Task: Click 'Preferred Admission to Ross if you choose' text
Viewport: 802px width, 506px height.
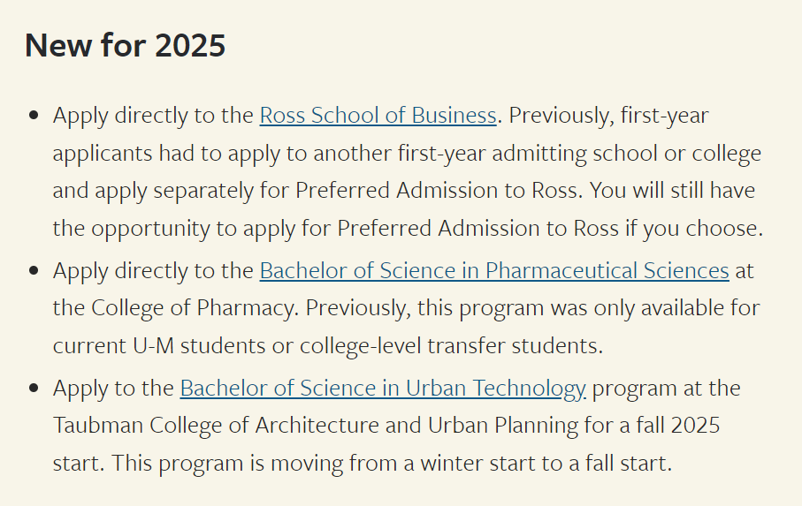Action: pos(549,228)
